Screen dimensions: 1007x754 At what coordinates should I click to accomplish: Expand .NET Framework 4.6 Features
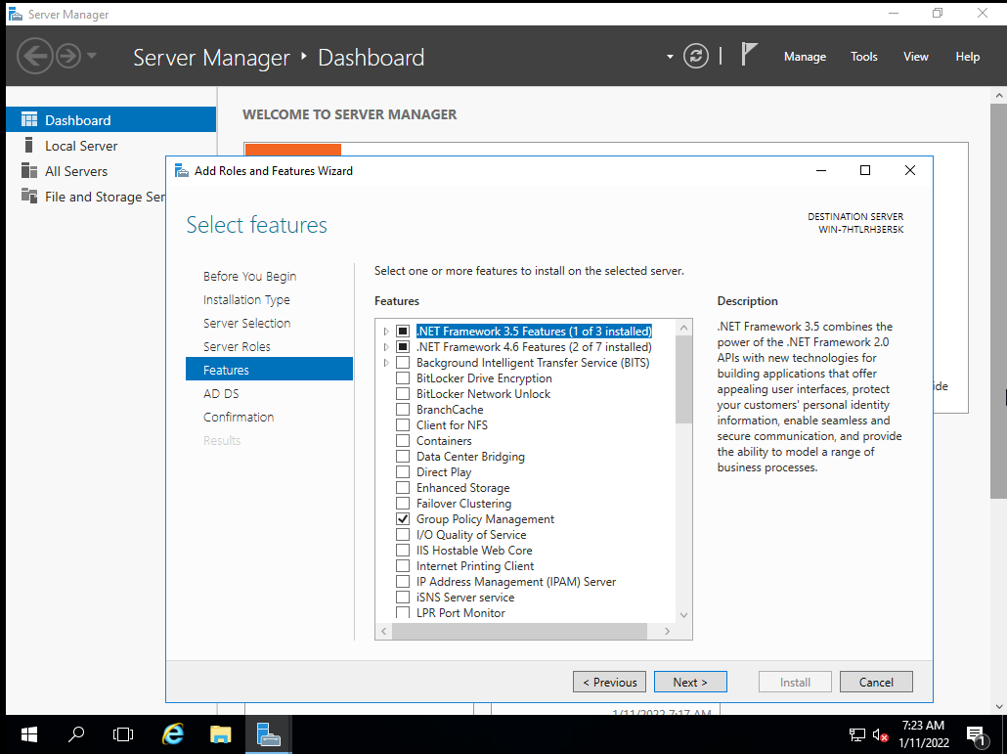click(x=384, y=346)
